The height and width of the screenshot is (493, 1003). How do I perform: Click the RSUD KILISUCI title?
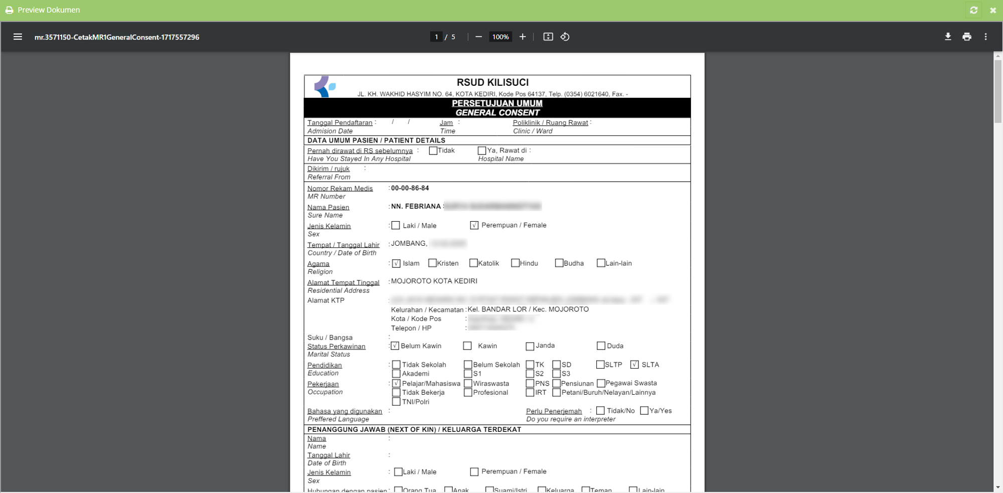click(492, 82)
